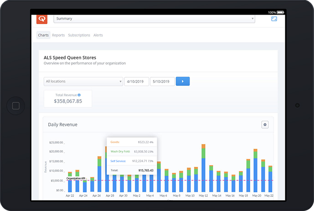Viewport: 314px width, 211px height.
Task: Tap the tablet home button
Action: [15, 105]
